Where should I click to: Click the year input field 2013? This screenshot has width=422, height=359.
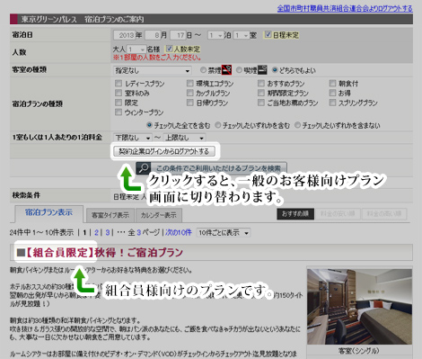[125, 35]
